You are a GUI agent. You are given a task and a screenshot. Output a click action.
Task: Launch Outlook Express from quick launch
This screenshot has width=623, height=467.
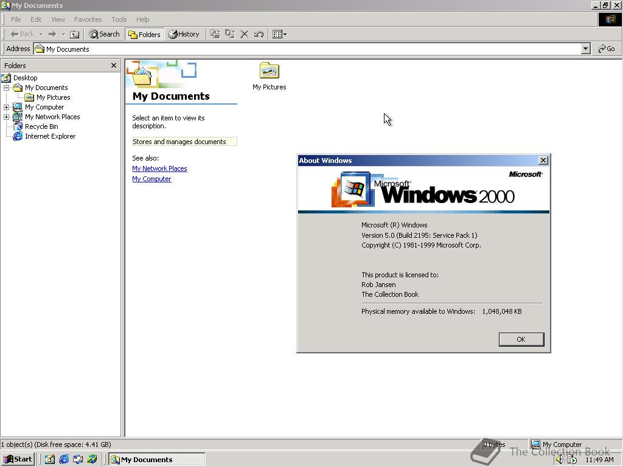(x=78, y=460)
